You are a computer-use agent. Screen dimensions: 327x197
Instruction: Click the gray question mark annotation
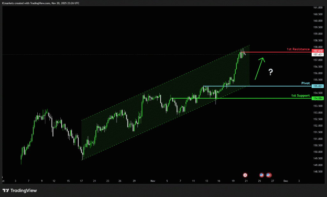point(270,72)
